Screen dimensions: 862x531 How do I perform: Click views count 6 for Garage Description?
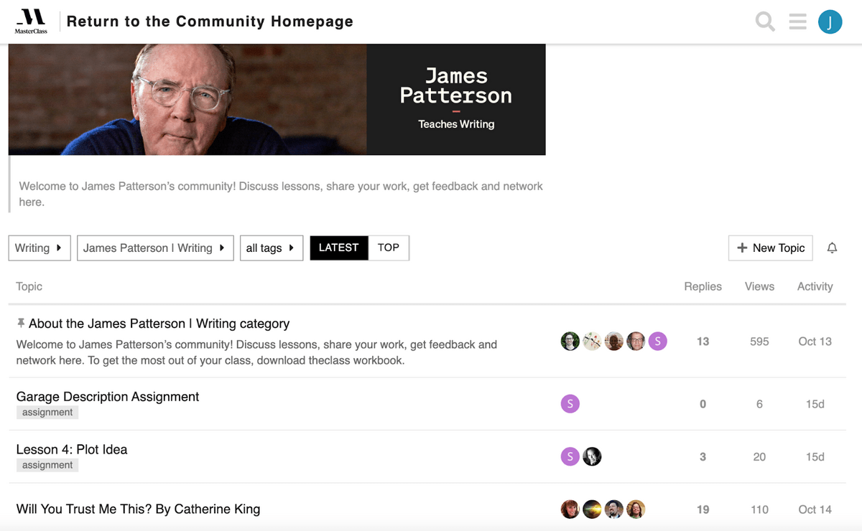pyautogui.click(x=759, y=404)
